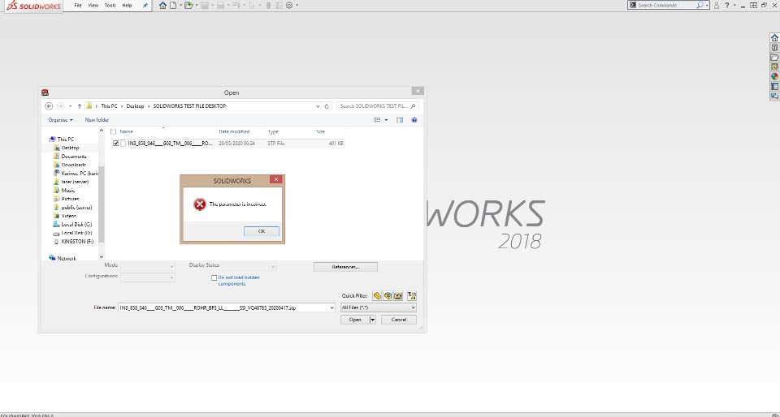The width and height of the screenshot is (780, 417).
Task: Open the Organise dropdown menu
Action: 60,119
